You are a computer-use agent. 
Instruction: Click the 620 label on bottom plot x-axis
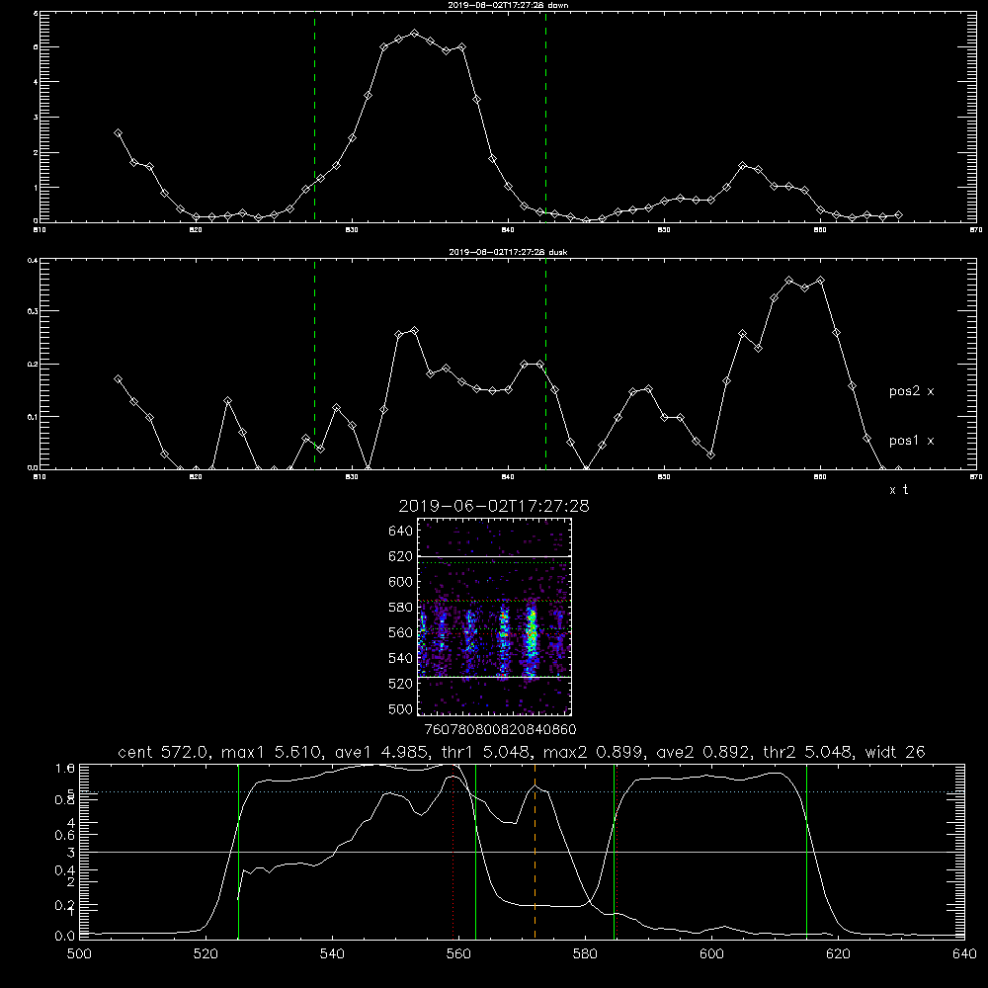click(838, 954)
